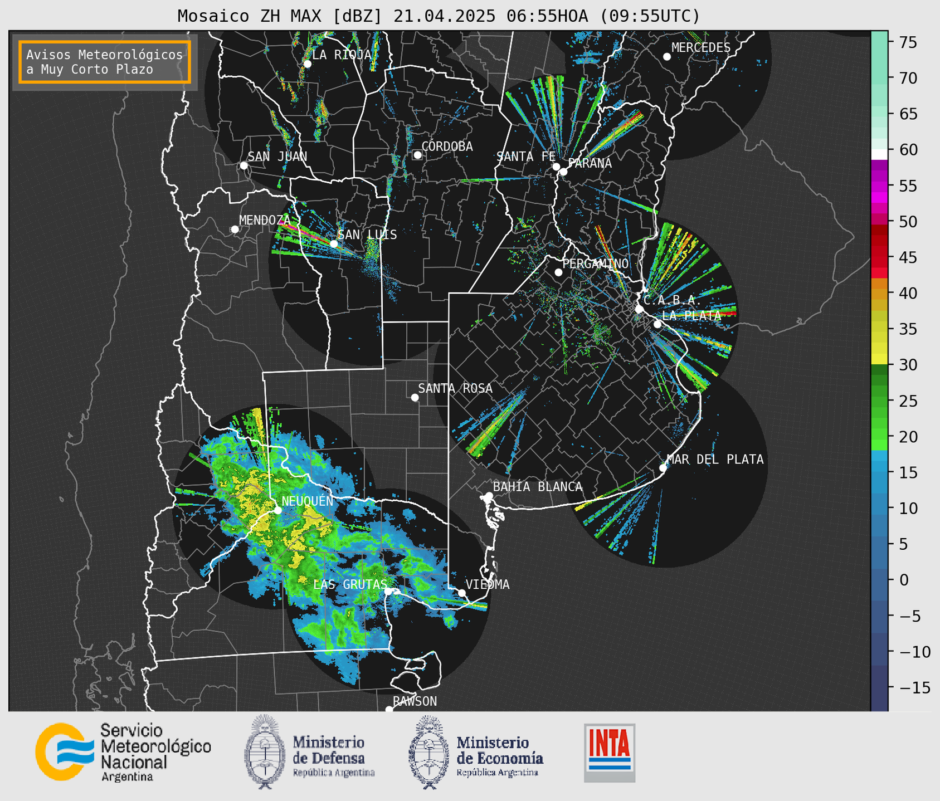Click the Mar del Plata marker dot

pos(663,468)
